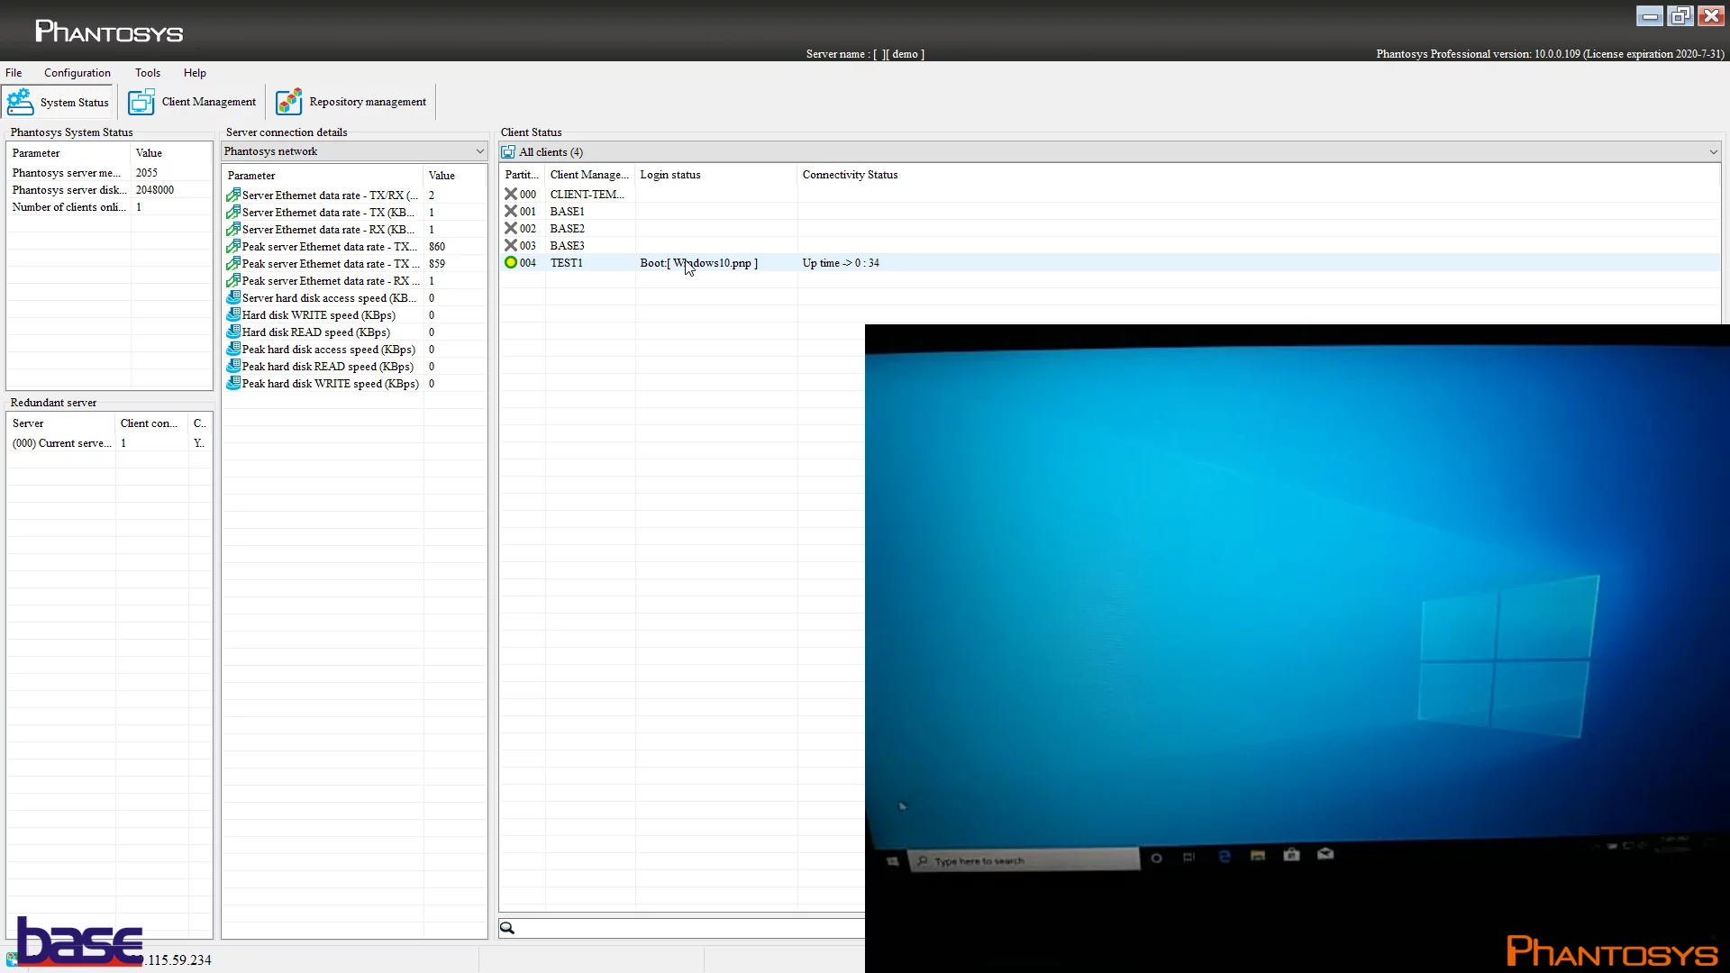Sort by Connectivity Status column header
The width and height of the screenshot is (1730, 973).
850,175
